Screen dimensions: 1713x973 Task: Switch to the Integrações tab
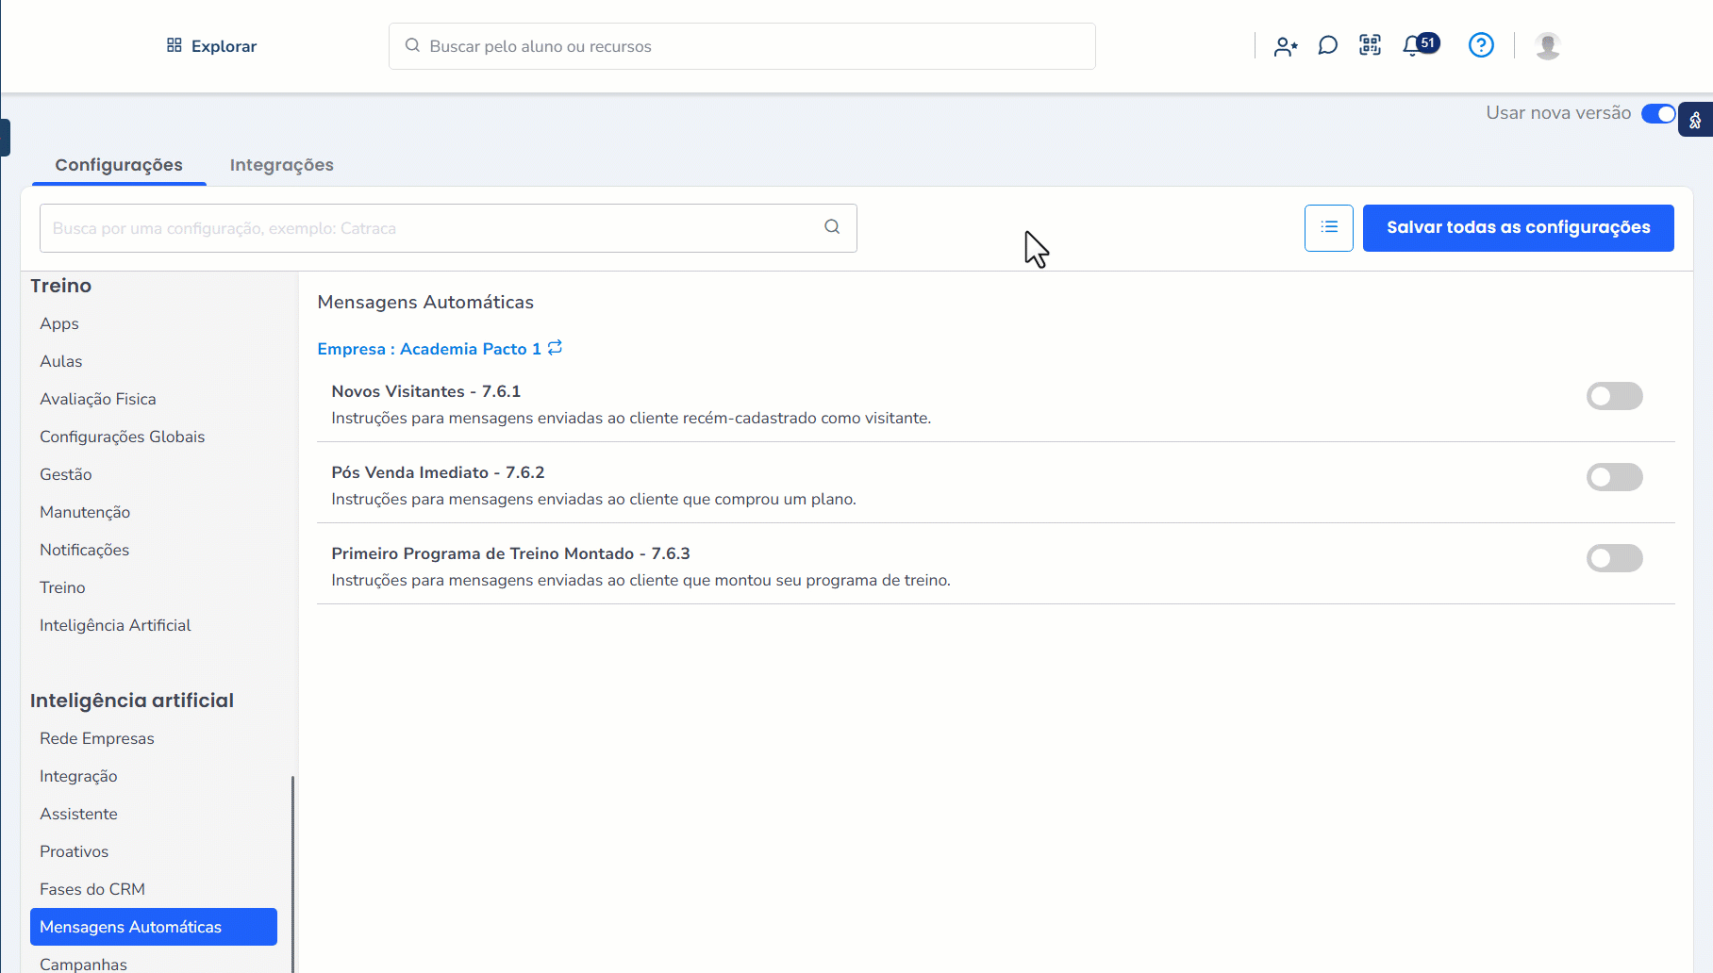pos(281,165)
